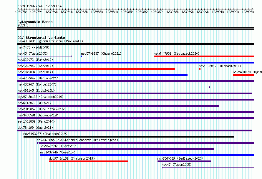Open the nsv3408591 (Audano2019) label
Viewport: 262px width, 179px height.
pyautogui.click(x=38, y=115)
